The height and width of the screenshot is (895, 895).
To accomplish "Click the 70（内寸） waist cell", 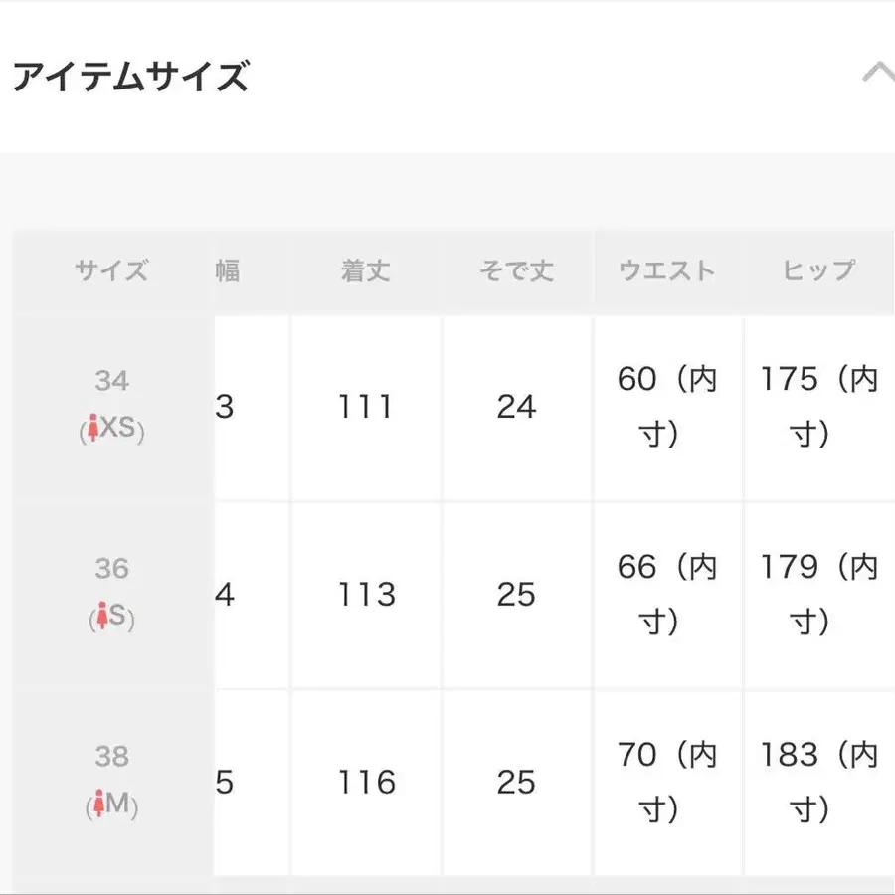I will 666,783.
